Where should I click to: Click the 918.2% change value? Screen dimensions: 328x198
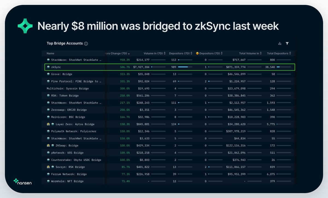click(x=125, y=60)
